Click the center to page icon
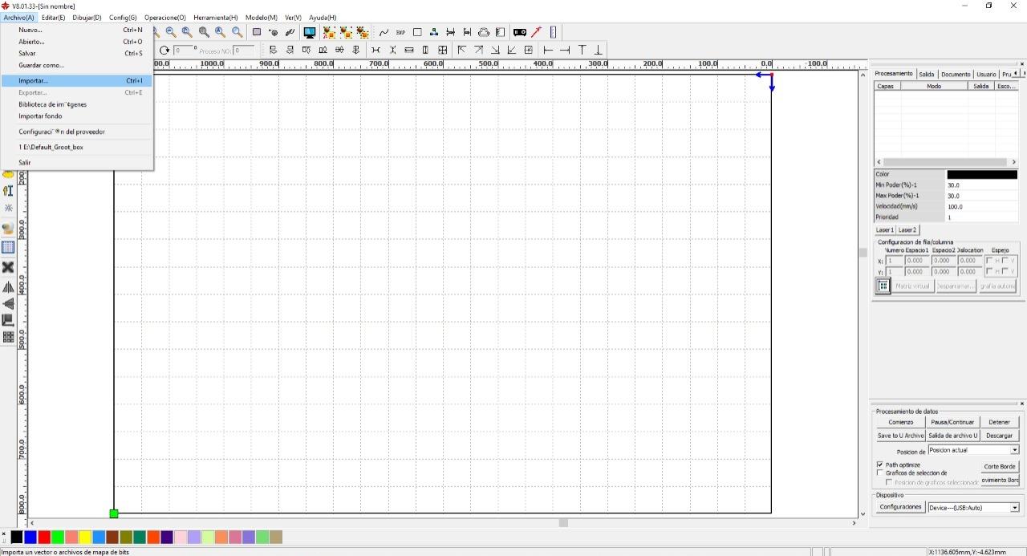 pyautogui.click(x=528, y=50)
